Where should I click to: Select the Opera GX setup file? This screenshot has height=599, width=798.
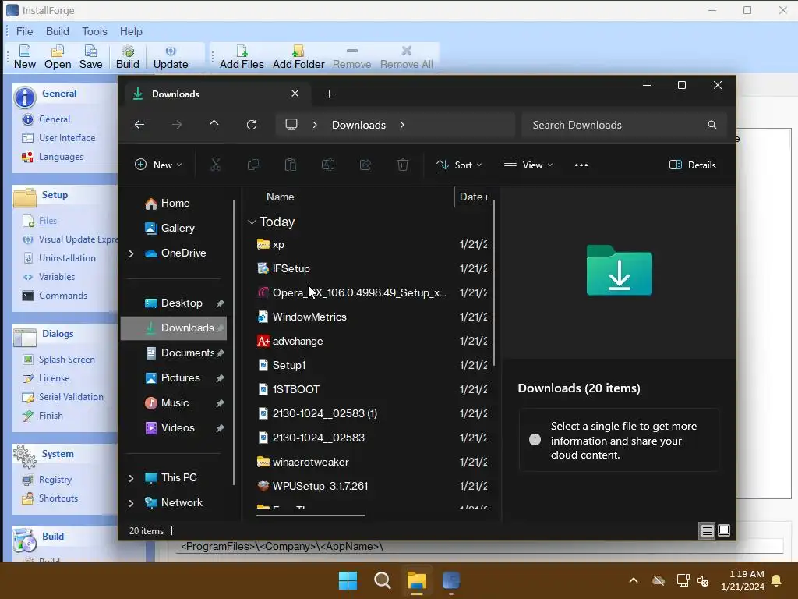[x=359, y=293]
